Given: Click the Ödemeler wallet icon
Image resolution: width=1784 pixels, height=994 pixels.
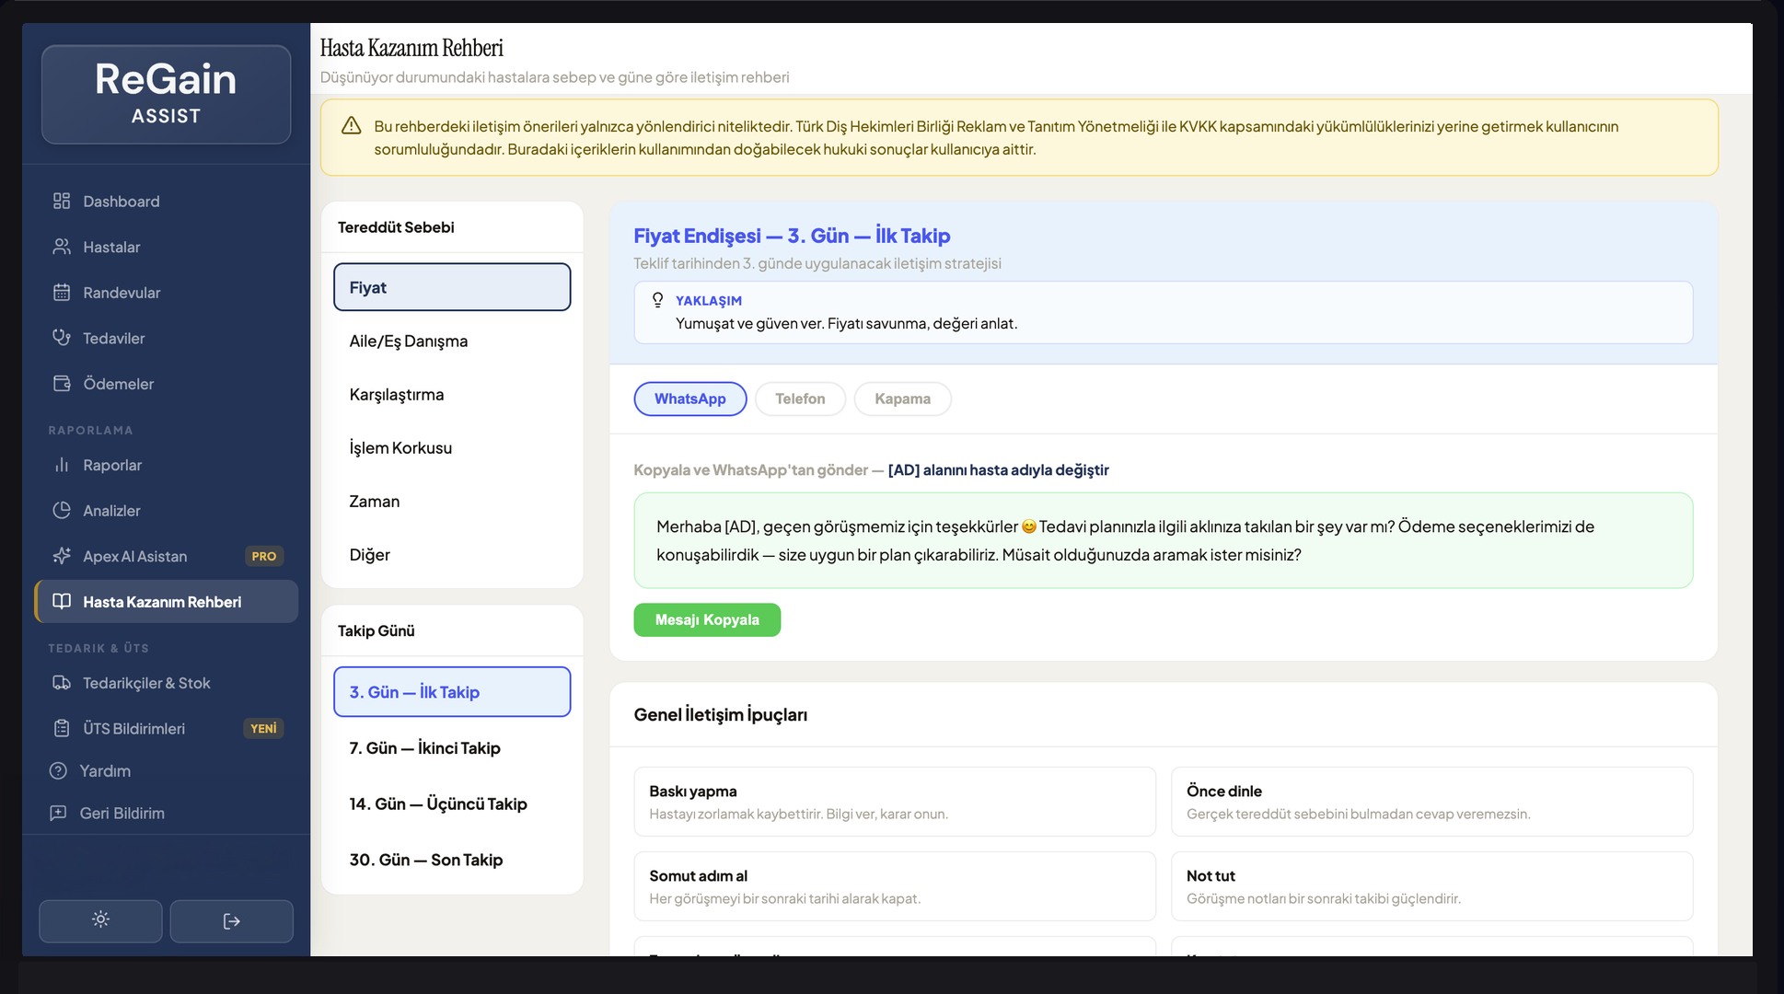Looking at the screenshot, I should [62, 384].
